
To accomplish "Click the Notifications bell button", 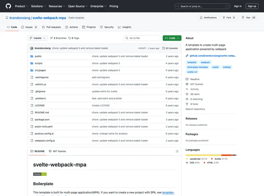I will click(208, 18).
